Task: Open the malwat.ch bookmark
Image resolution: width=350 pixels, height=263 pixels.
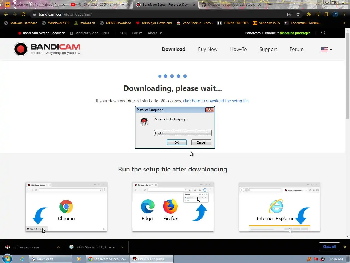Action: click(84, 23)
